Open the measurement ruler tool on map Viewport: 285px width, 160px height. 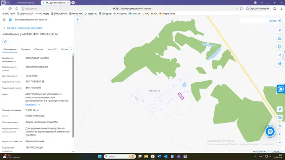pyautogui.click(x=280, y=39)
